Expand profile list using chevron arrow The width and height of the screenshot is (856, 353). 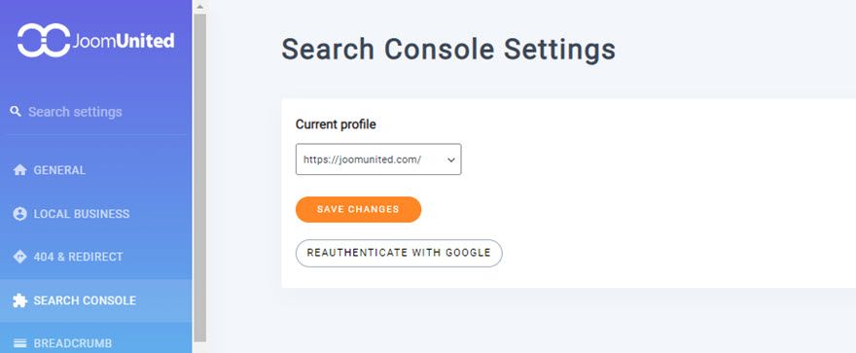tap(451, 159)
